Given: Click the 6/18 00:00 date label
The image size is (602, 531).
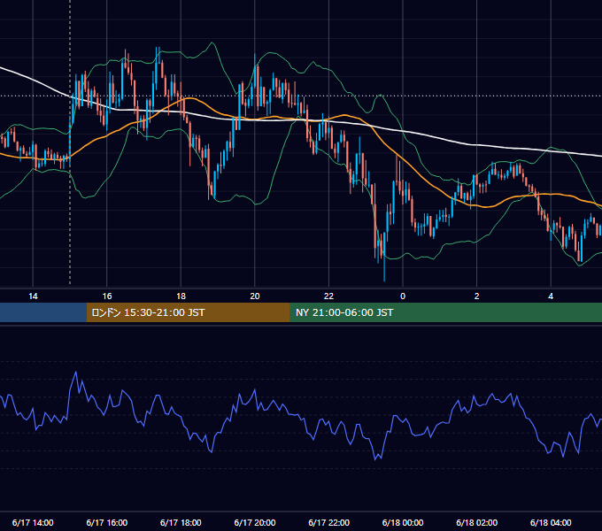Looking at the screenshot, I should click(x=403, y=522).
